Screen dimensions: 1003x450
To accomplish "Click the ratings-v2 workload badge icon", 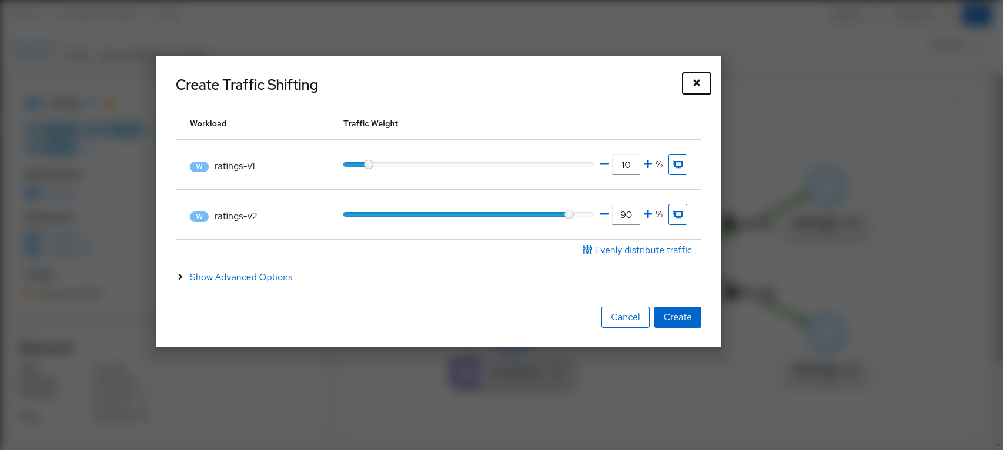I will 199,217.
